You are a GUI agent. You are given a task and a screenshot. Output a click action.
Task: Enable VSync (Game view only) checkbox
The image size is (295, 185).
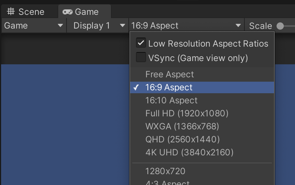[x=141, y=57]
